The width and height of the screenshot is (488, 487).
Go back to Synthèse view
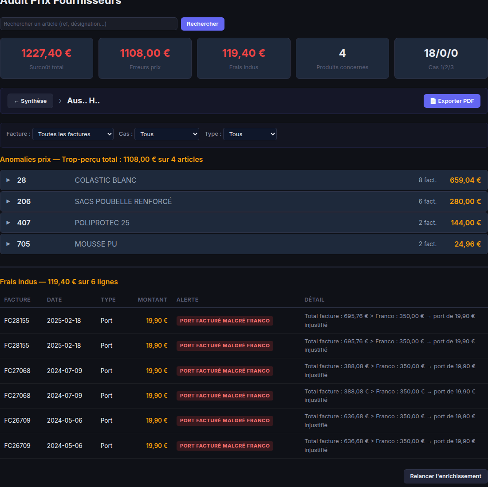click(x=30, y=101)
